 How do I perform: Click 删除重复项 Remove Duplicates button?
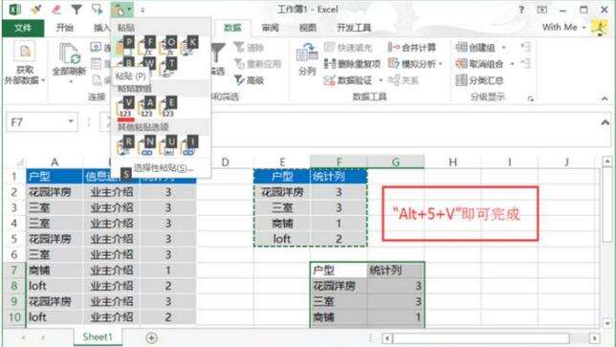(352, 64)
